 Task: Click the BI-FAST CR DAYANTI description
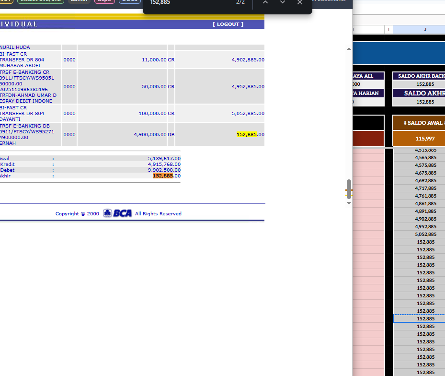[22, 113]
